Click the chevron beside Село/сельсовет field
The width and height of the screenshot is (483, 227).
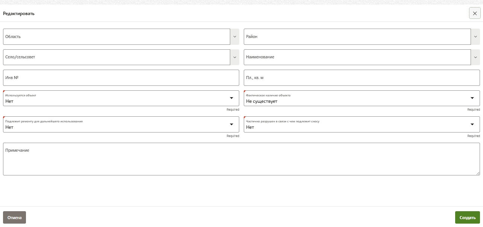pyautogui.click(x=235, y=57)
